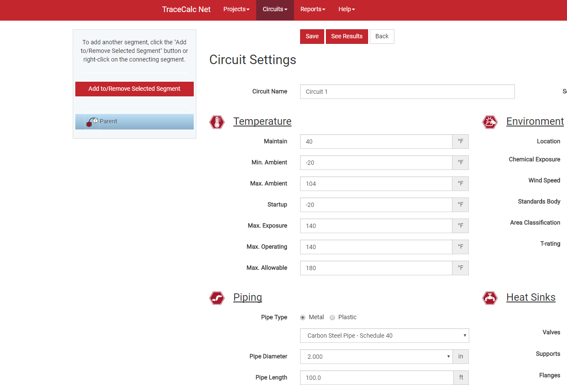Image resolution: width=567 pixels, height=385 pixels.
Task: Open the Pipe Diameter dropdown
Action: coord(376,357)
